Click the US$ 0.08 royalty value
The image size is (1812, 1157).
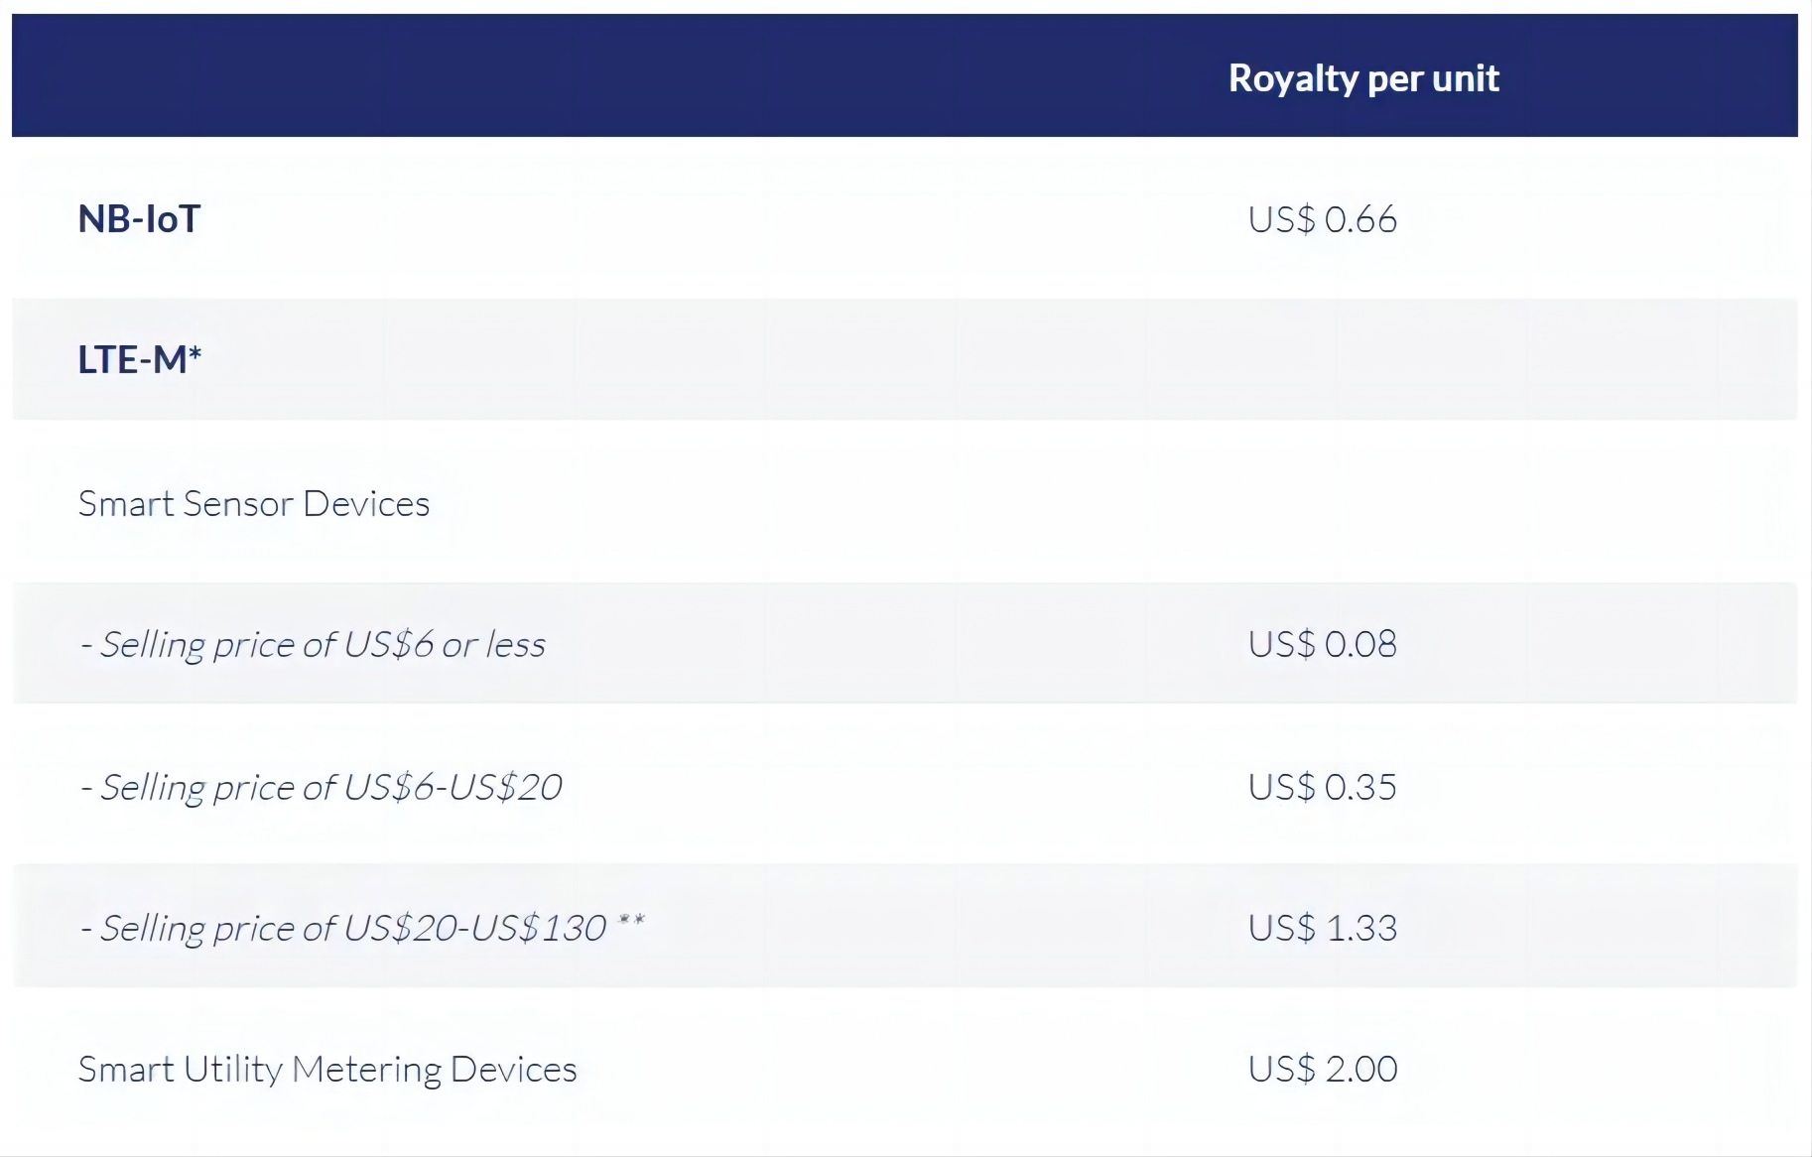click(x=1323, y=644)
